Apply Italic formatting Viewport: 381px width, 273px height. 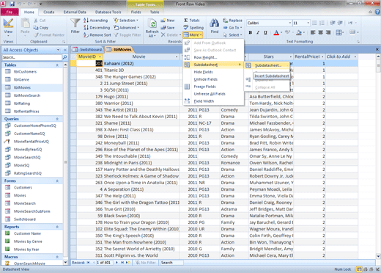(258, 32)
